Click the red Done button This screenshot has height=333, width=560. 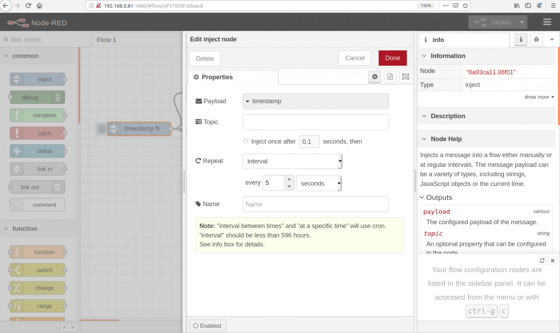click(392, 58)
